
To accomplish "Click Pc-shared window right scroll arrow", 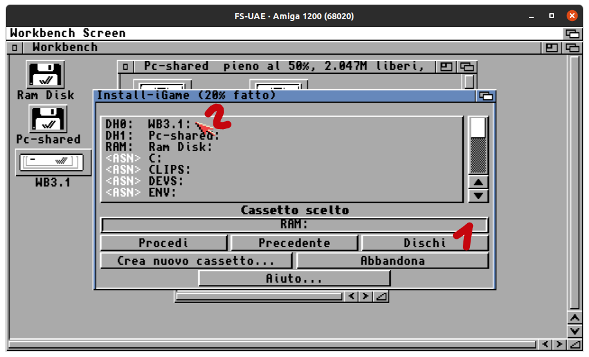I will (365, 296).
